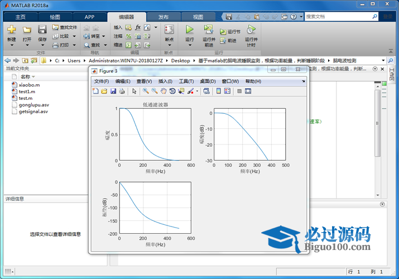Viewport: 399px width, 279px height.
Task: Select the pan hand tool in Figure 3
Action: point(164,91)
